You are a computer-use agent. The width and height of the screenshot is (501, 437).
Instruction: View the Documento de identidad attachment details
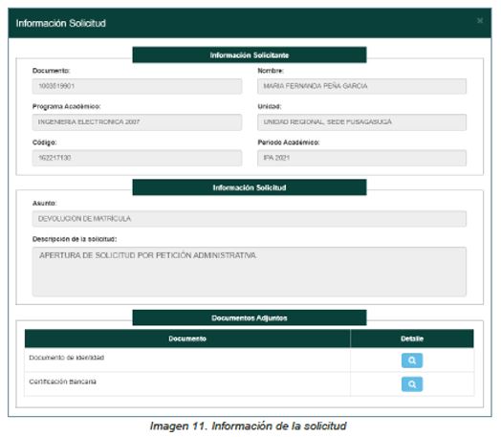(x=412, y=361)
